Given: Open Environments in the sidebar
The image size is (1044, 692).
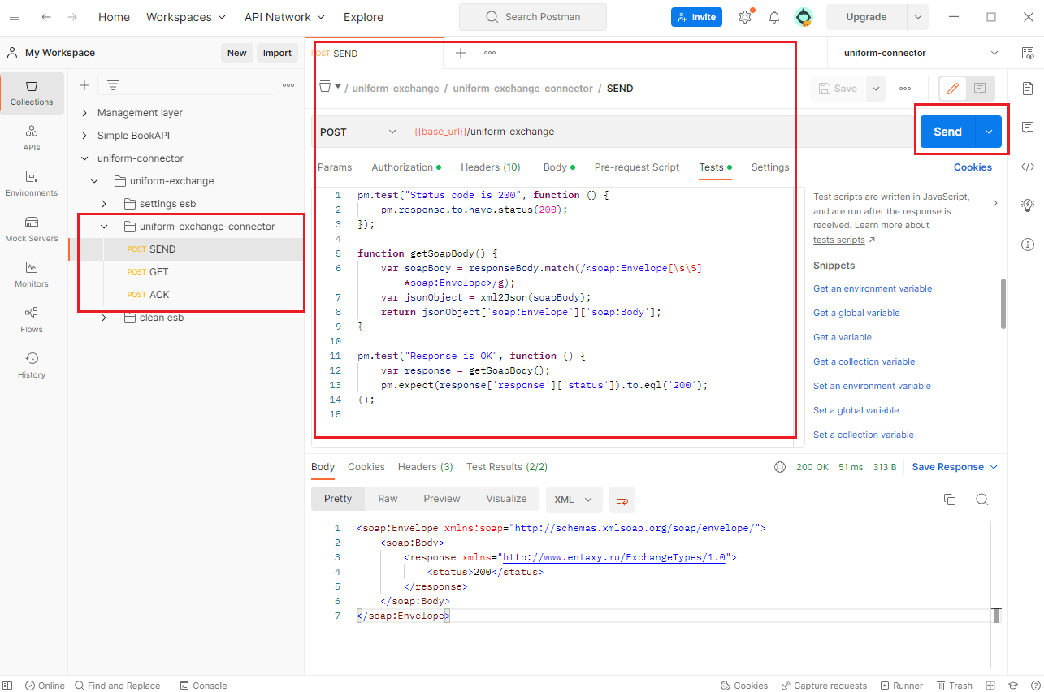Looking at the screenshot, I should click(x=32, y=184).
